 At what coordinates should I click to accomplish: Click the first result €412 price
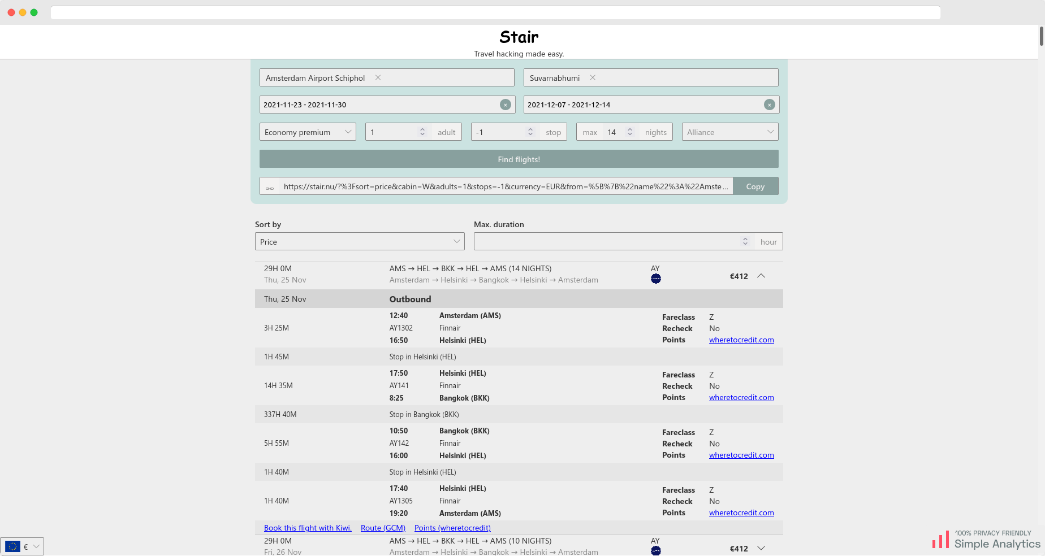pyautogui.click(x=739, y=276)
